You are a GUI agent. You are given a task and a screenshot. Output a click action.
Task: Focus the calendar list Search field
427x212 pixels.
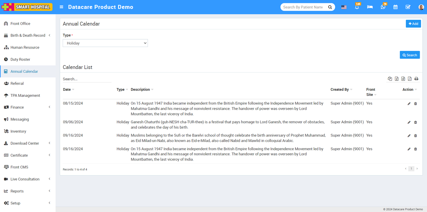(87, 79)
